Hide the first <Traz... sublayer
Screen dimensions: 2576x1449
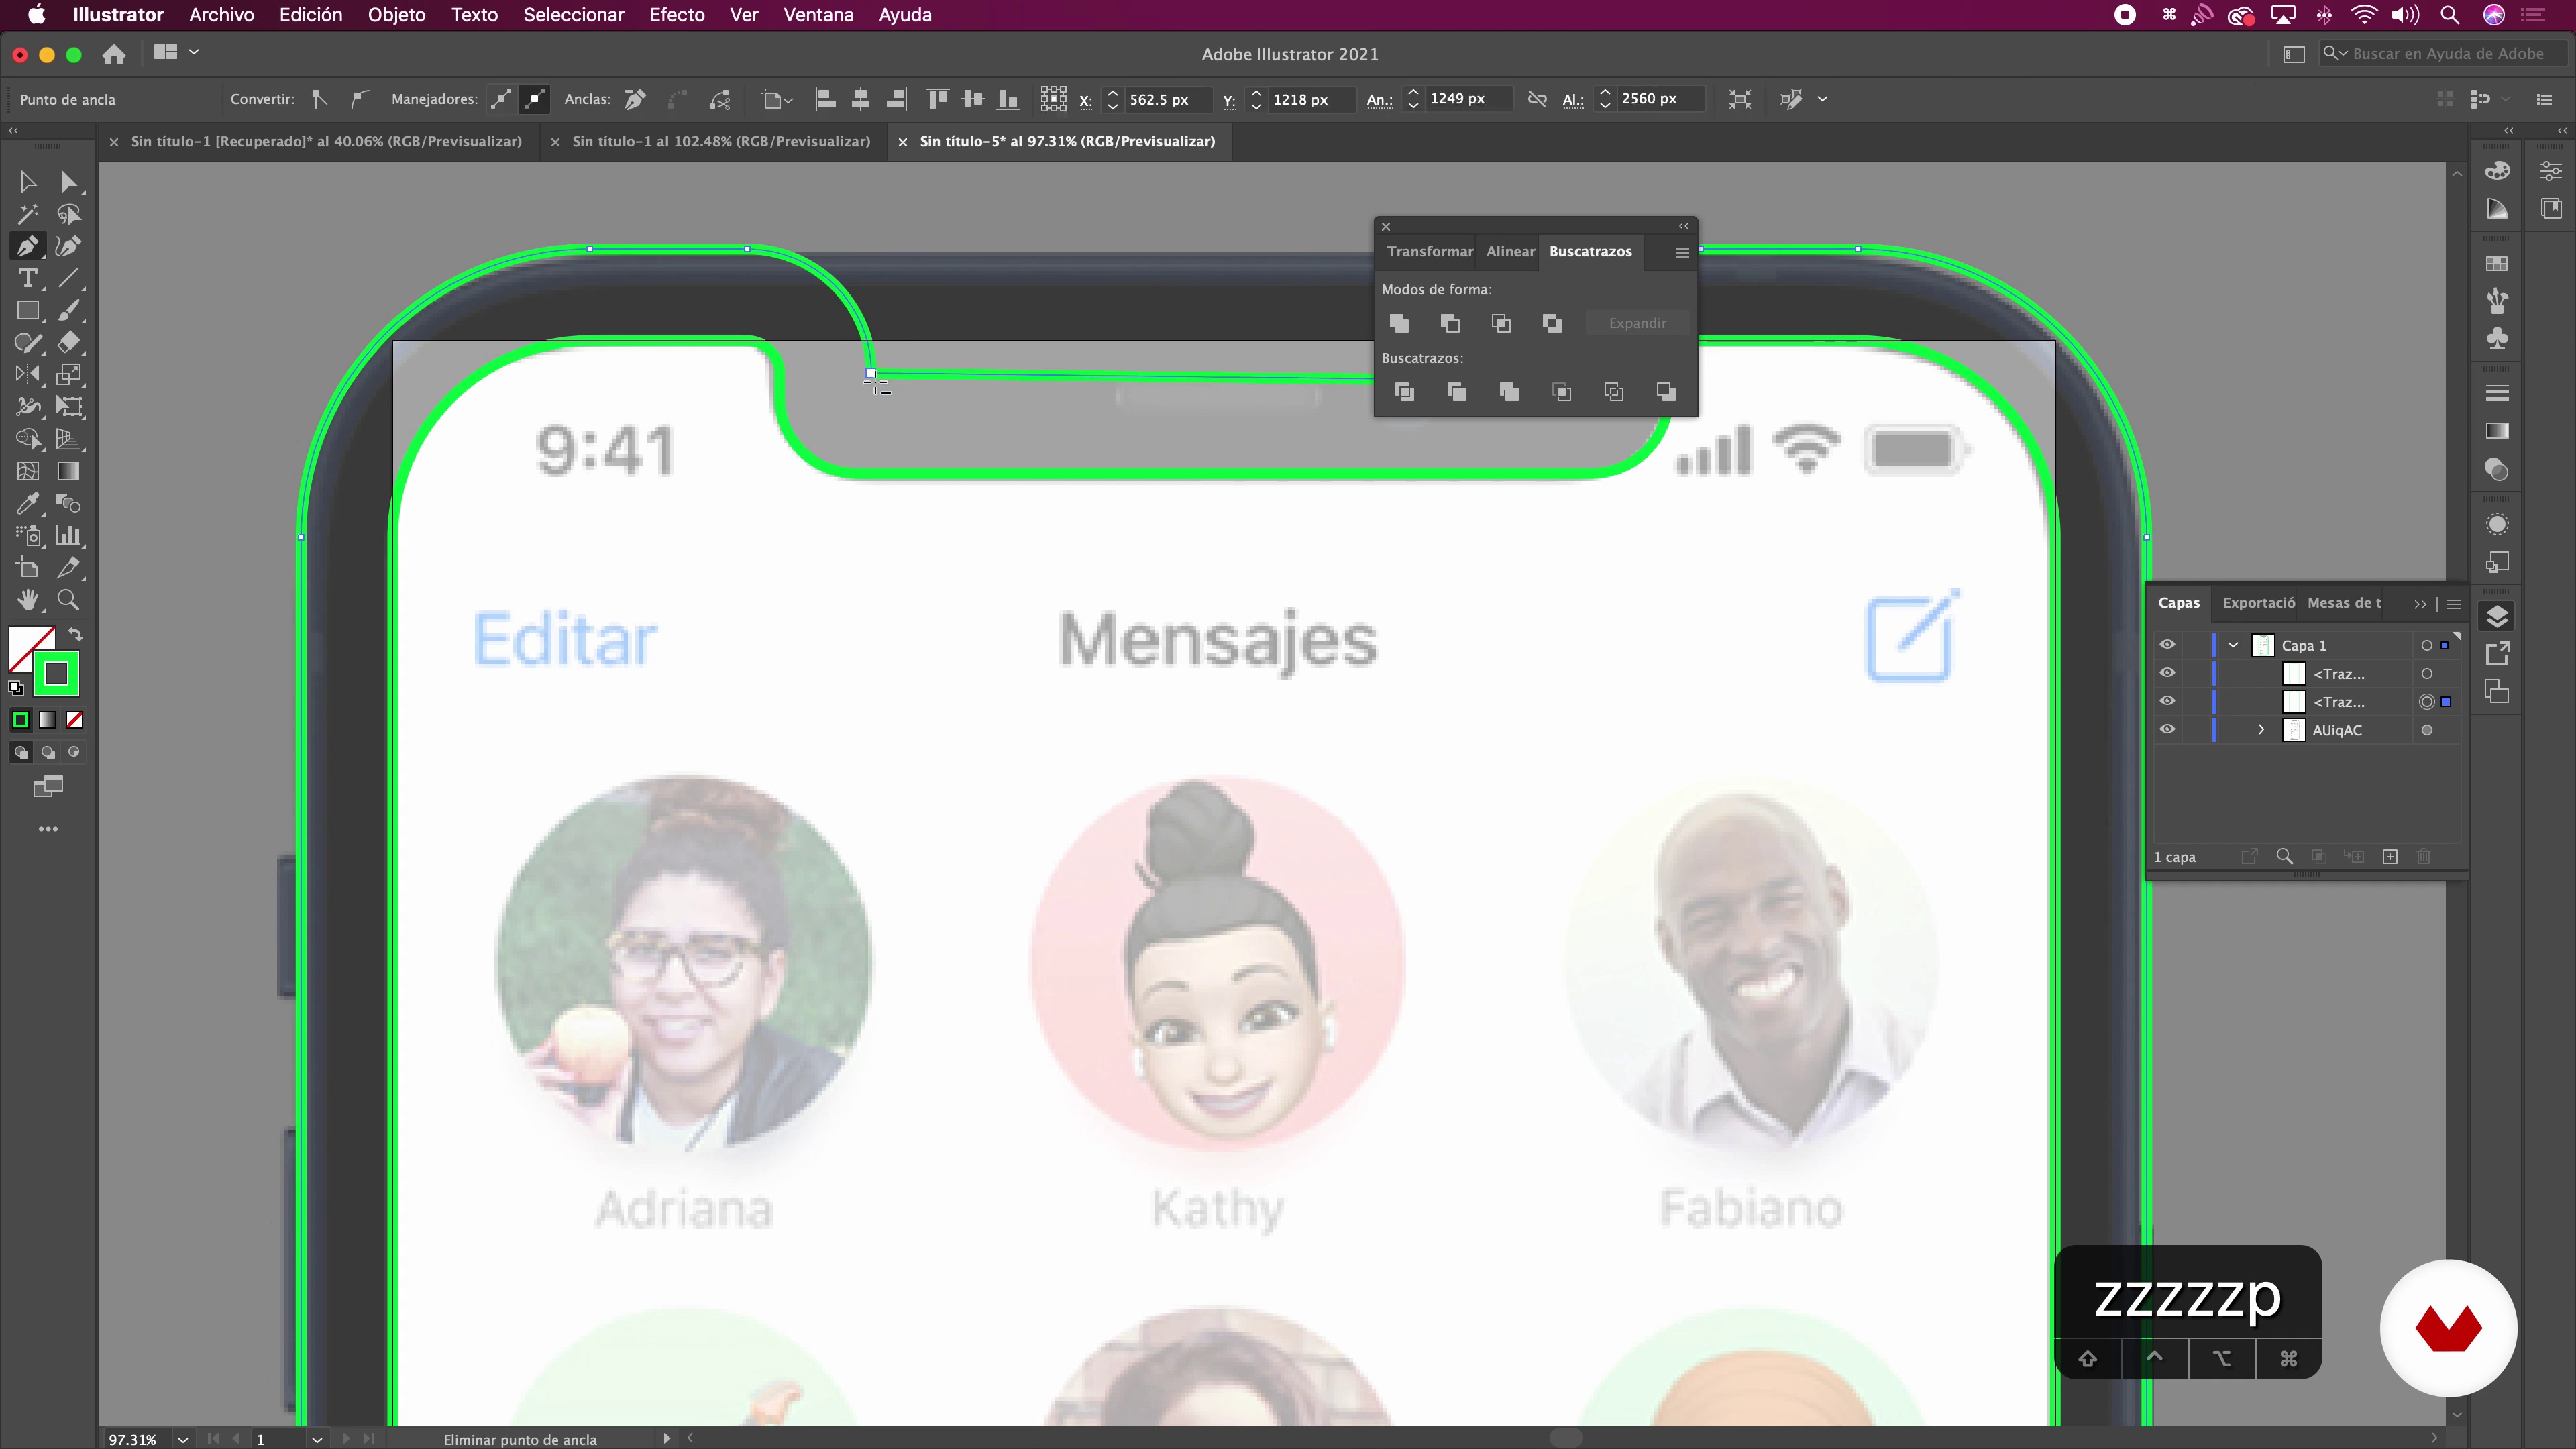pyautogui.click(x=2167, y=673)
